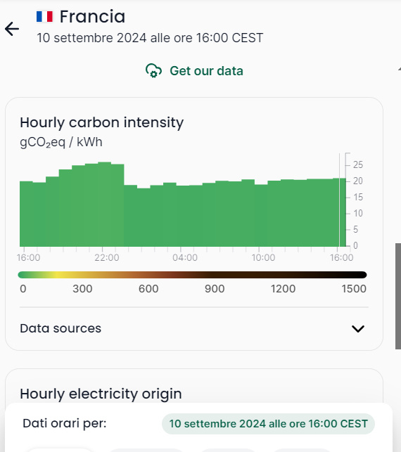Click the dark end of scale at 1500
The image size is (401, 452).
tap(361, 275)
